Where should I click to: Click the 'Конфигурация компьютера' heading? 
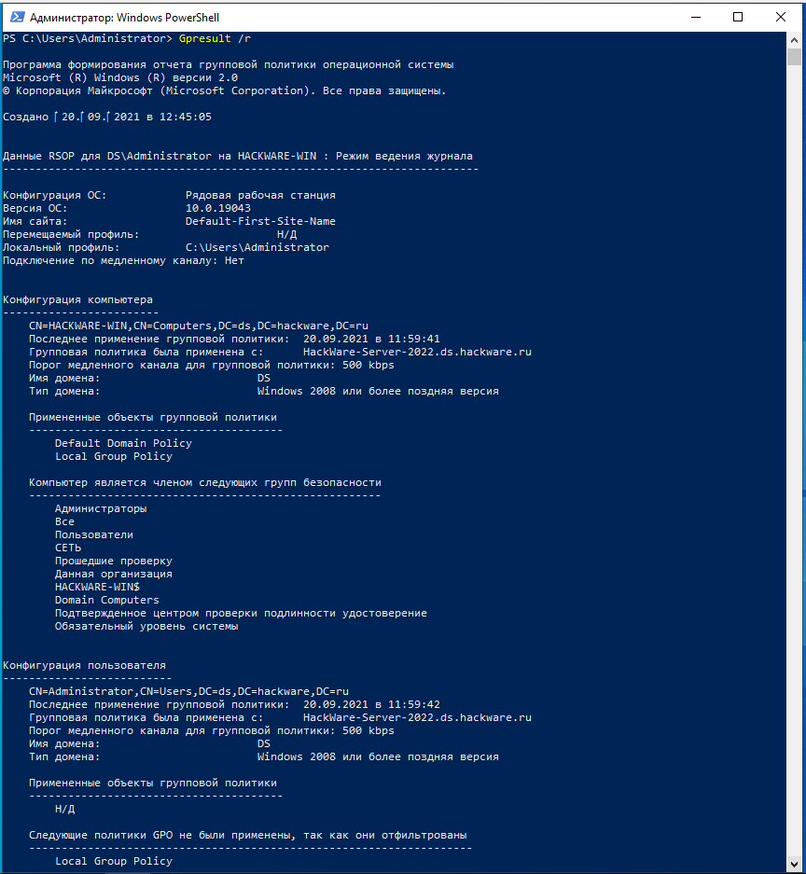85,299
